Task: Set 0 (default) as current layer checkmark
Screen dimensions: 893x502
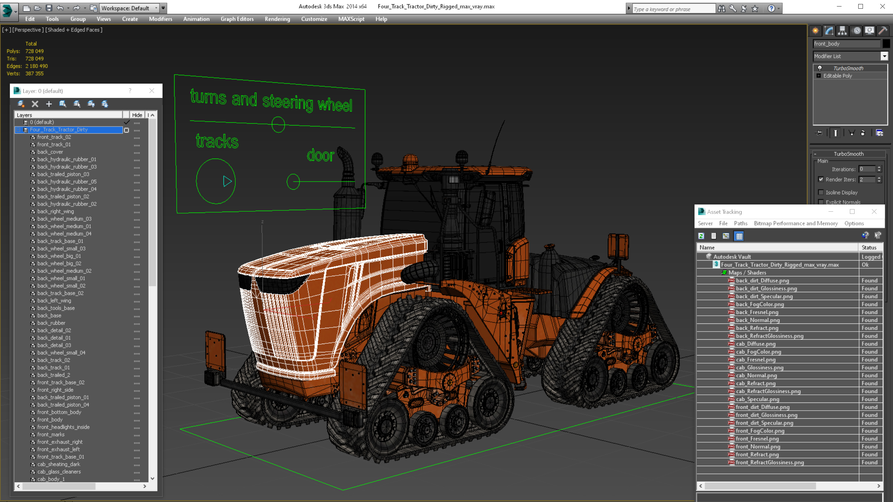Action: (127, 122)
